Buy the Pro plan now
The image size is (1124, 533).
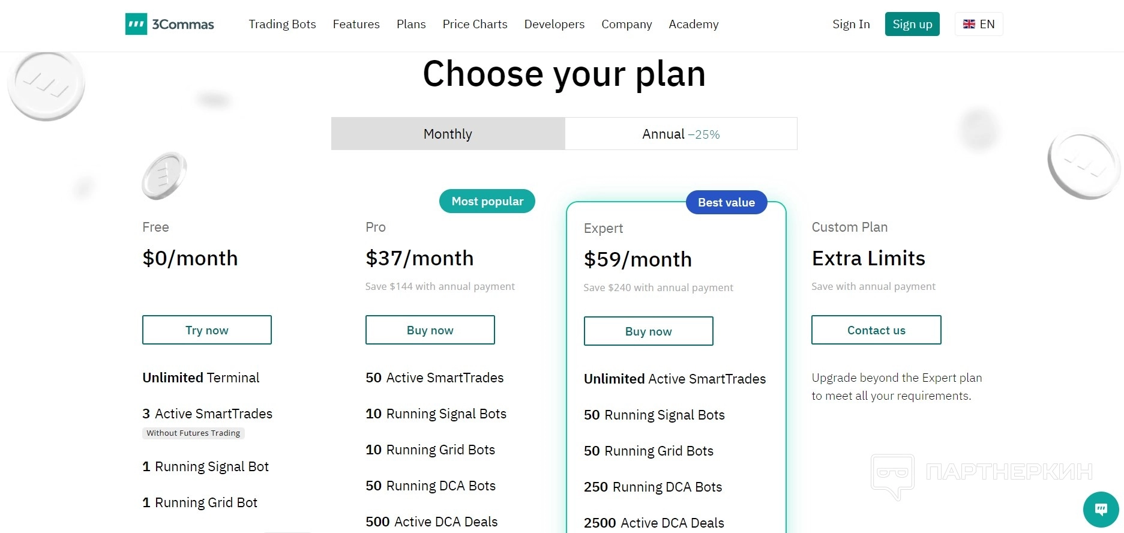pos(430,330)
